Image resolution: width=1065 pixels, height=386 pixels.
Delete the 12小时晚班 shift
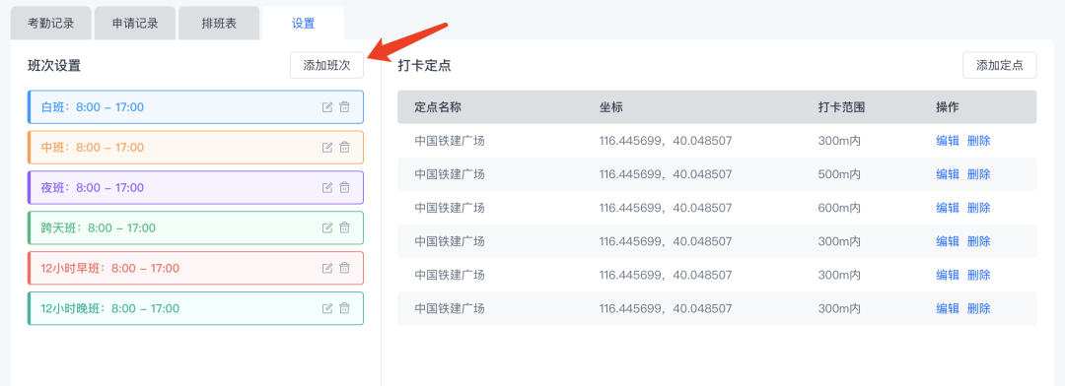[344, 308]
